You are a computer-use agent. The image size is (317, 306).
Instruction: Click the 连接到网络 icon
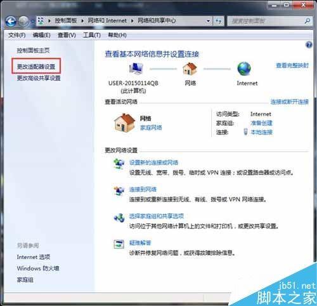(119, 190)
